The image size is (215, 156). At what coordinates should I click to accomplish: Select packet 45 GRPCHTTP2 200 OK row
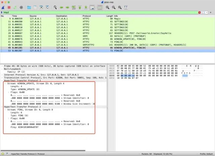click(107, 45)
